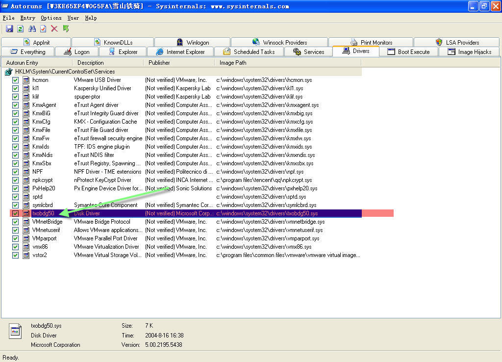This screenshot has height=362, width=502.
Task: Uncheck the KmxFw entry checkbox
Action: (15, 138)
